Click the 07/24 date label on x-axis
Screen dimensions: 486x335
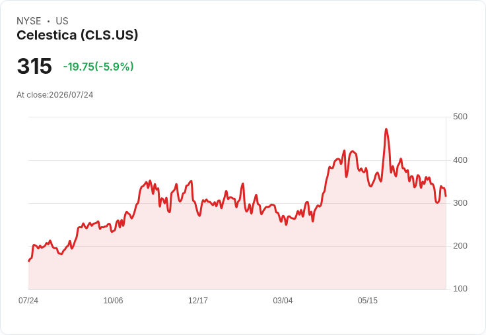click(28, 300)
